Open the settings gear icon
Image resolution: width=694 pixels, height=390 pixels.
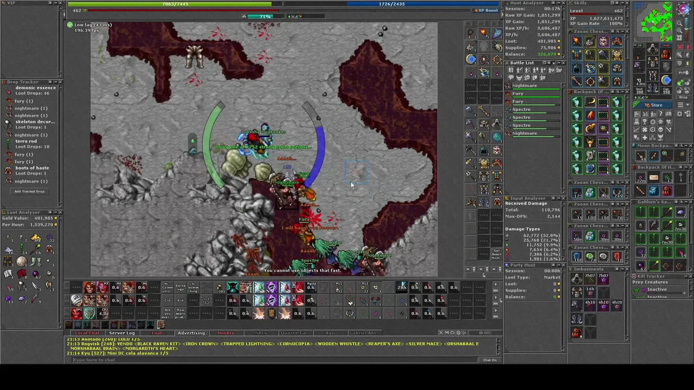680,114
